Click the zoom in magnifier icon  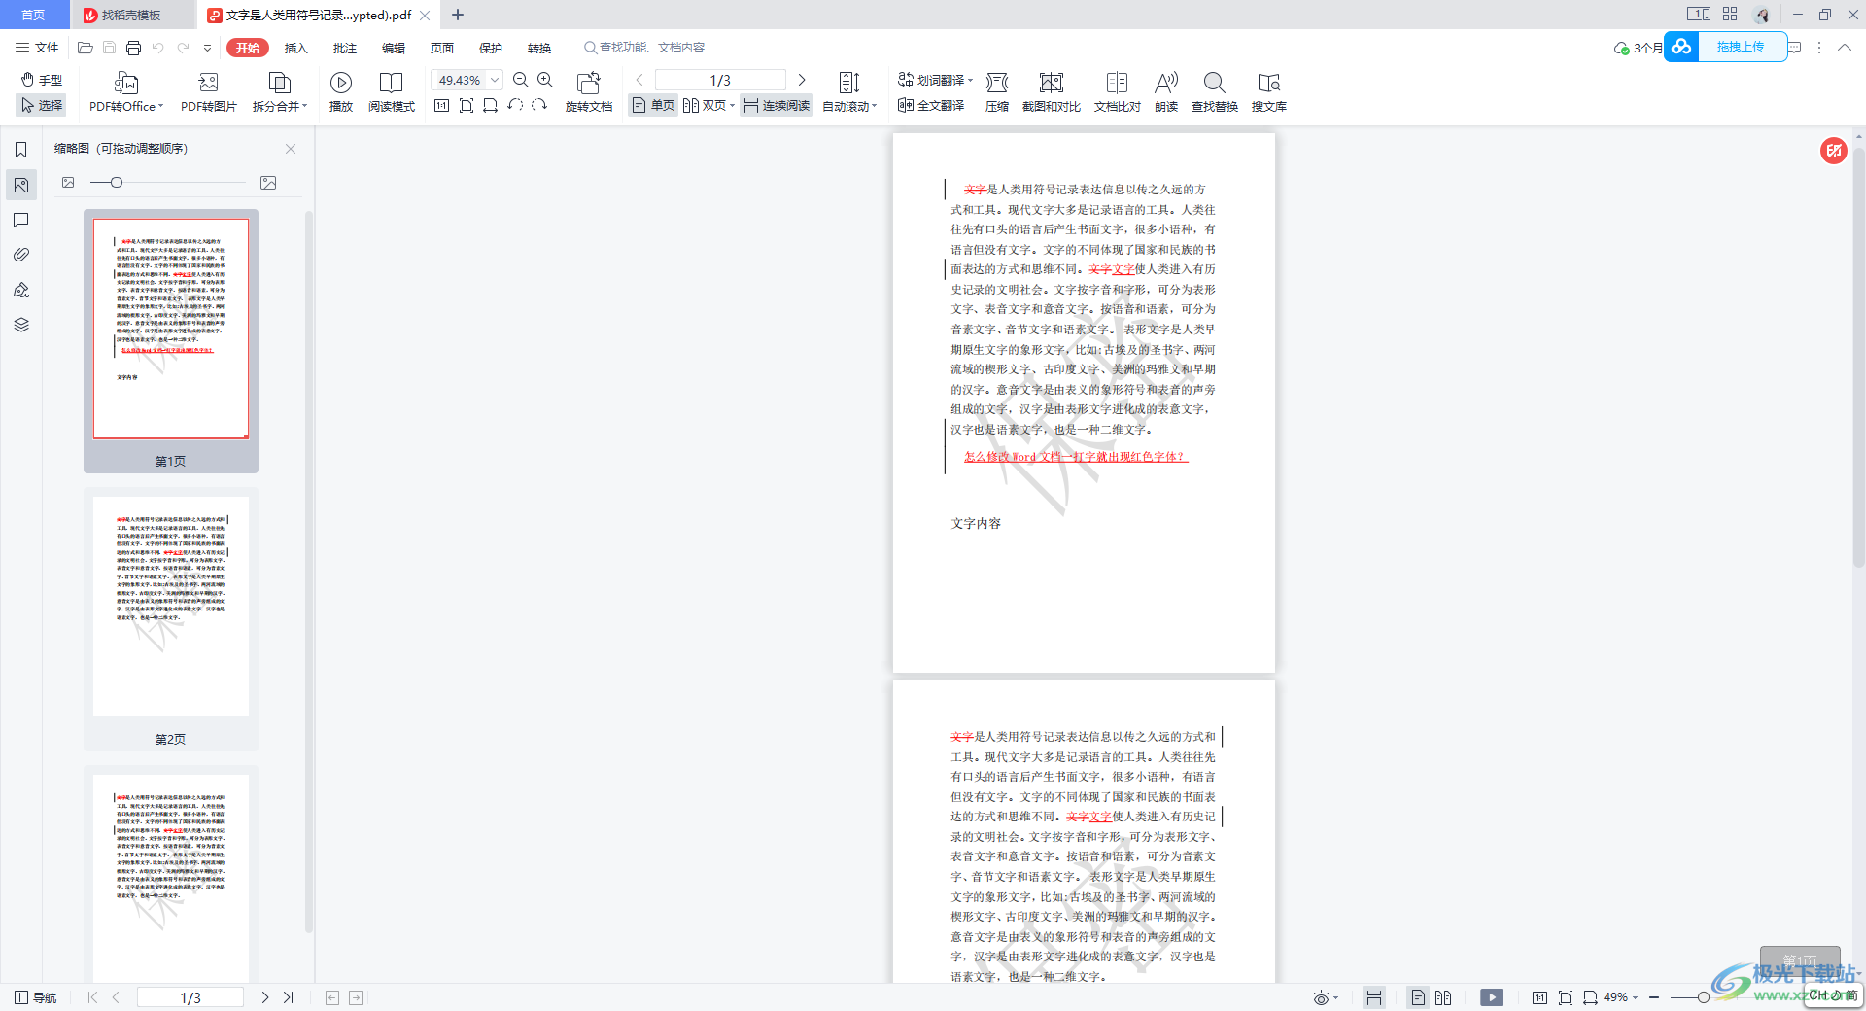tap(545, 80)
